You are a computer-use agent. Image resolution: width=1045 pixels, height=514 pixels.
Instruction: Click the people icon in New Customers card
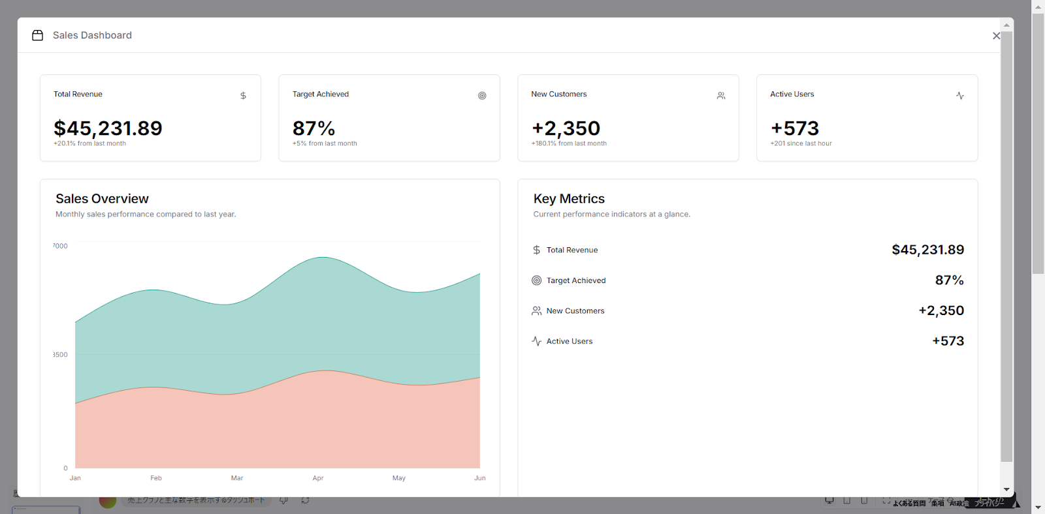pos(721,96)
